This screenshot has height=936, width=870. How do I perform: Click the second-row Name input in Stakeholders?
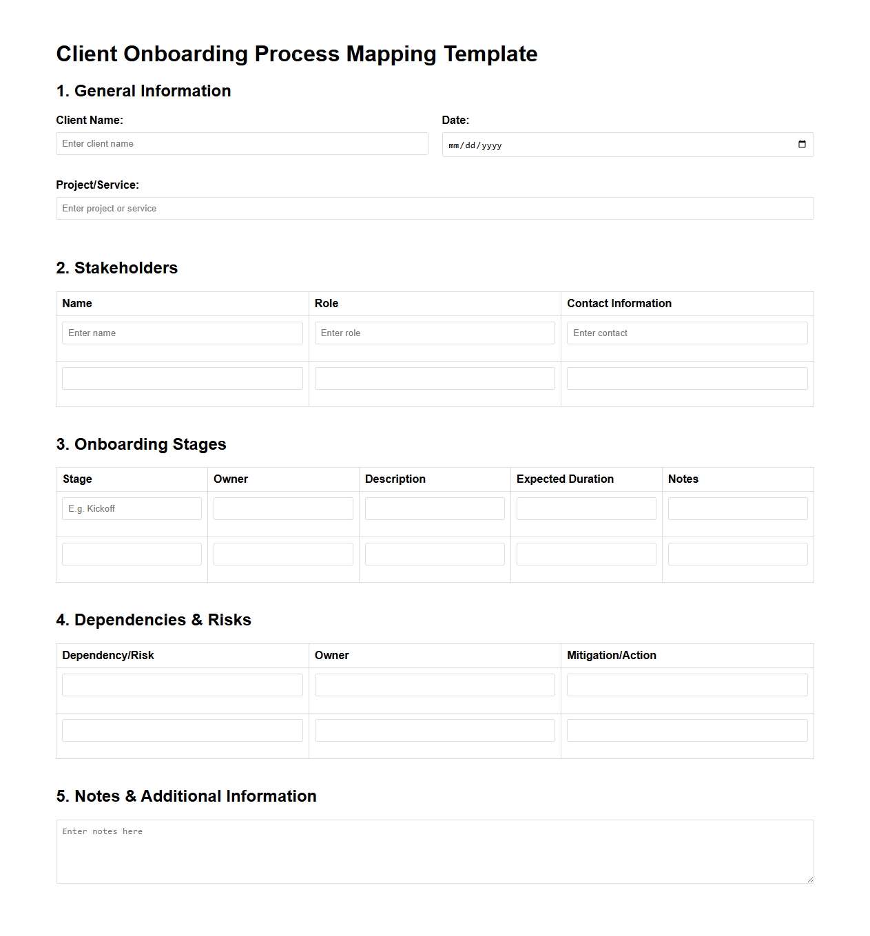tap(182, 377)
